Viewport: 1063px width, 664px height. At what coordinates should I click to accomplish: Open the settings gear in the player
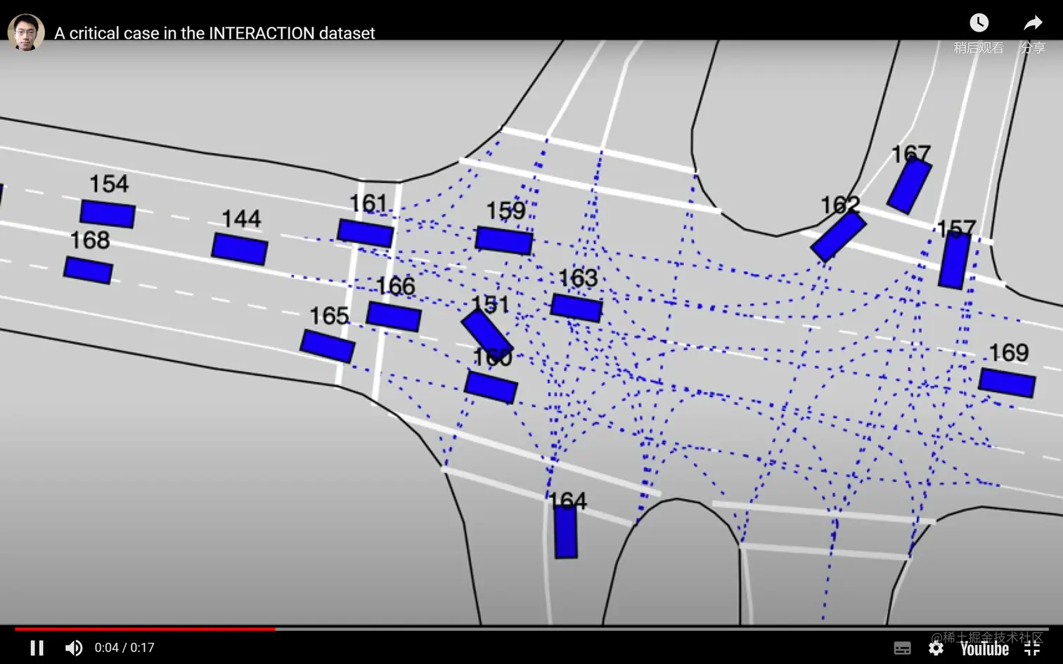coord(936,648)
